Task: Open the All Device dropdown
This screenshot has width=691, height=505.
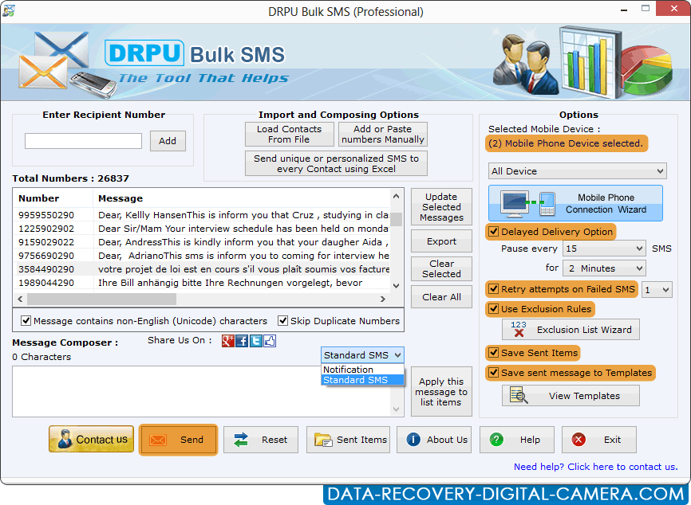Action: click(578, 170)
